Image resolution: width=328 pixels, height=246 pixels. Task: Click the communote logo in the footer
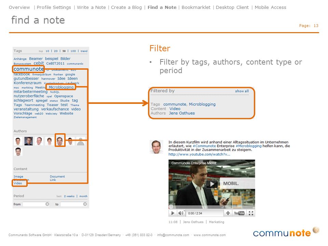coord(286,232)
